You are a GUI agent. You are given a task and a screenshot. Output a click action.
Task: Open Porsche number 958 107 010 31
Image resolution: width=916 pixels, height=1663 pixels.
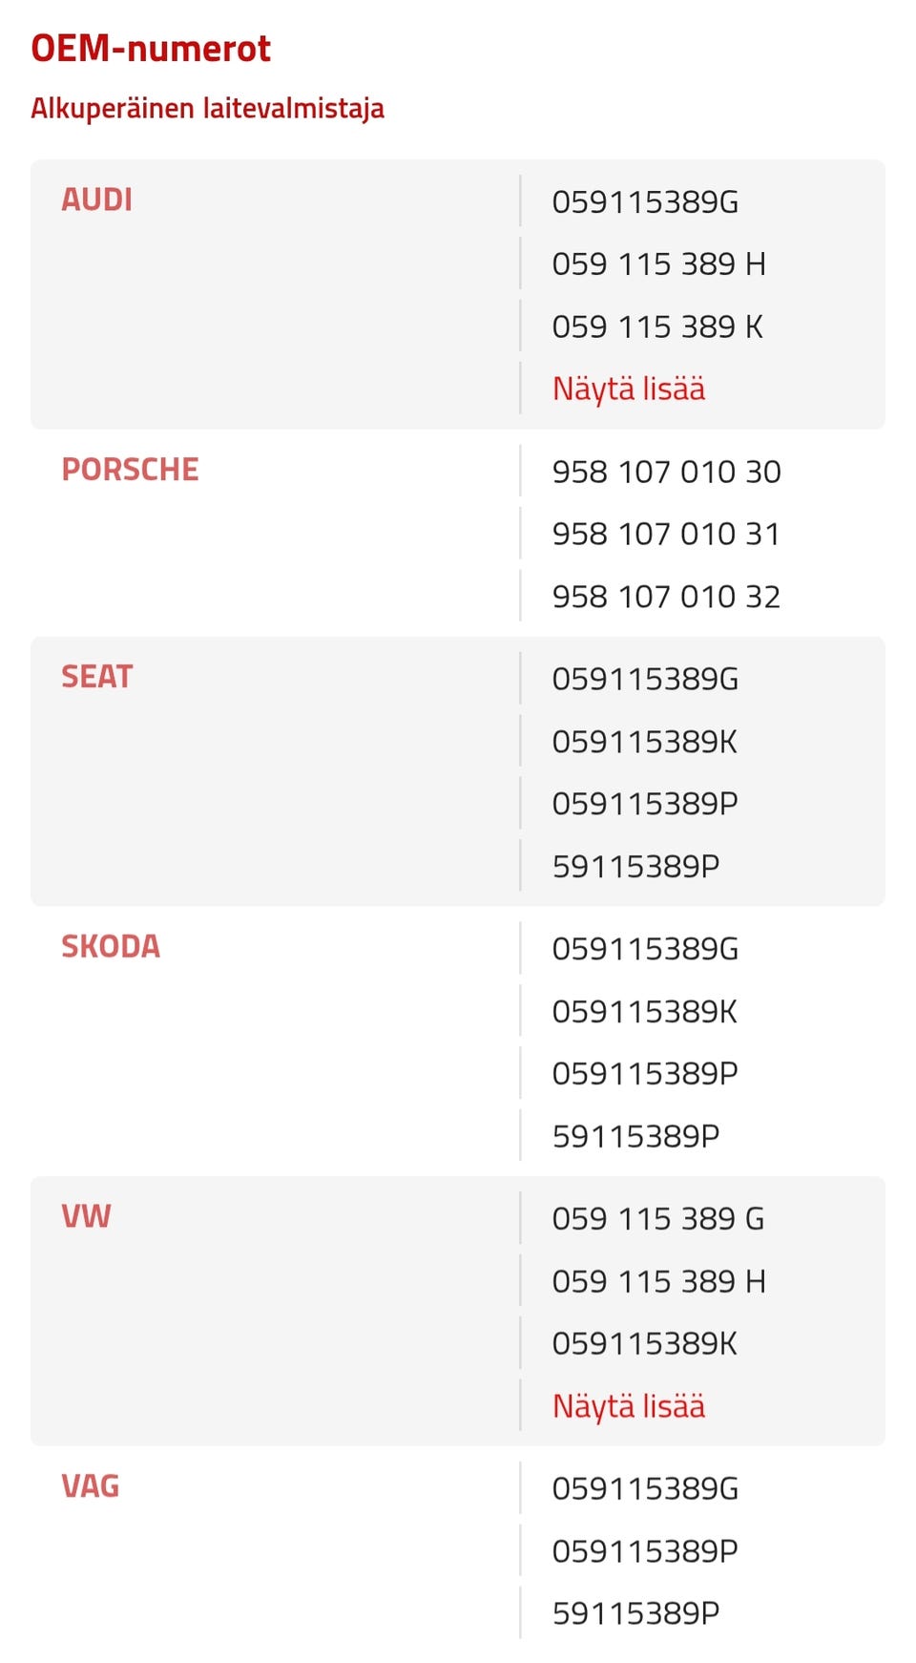[x=666, y=534]
